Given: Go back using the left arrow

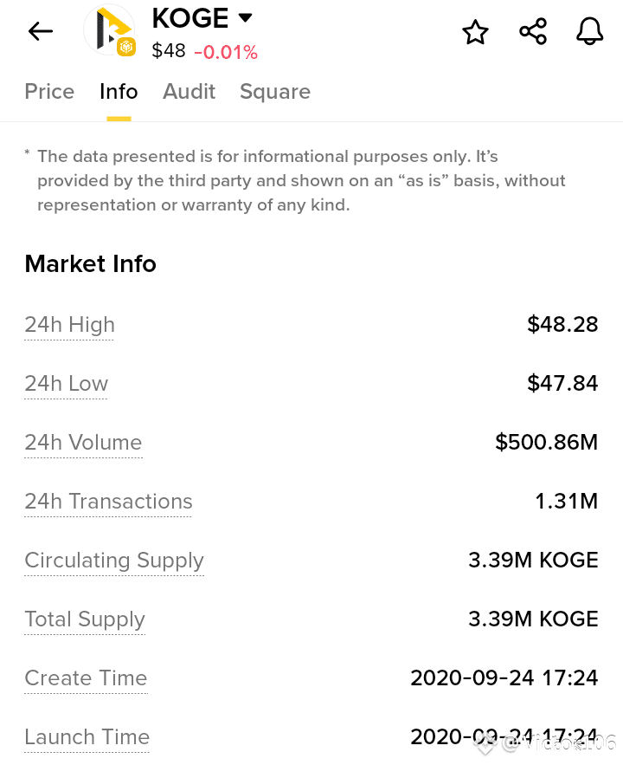Looking at the screenshot, I should coord(41,32).
